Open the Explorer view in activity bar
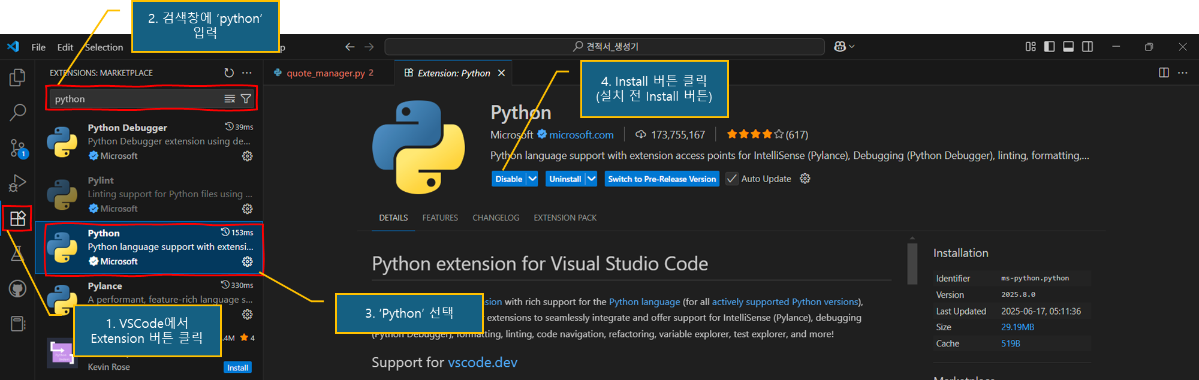 tap(17, 77)
